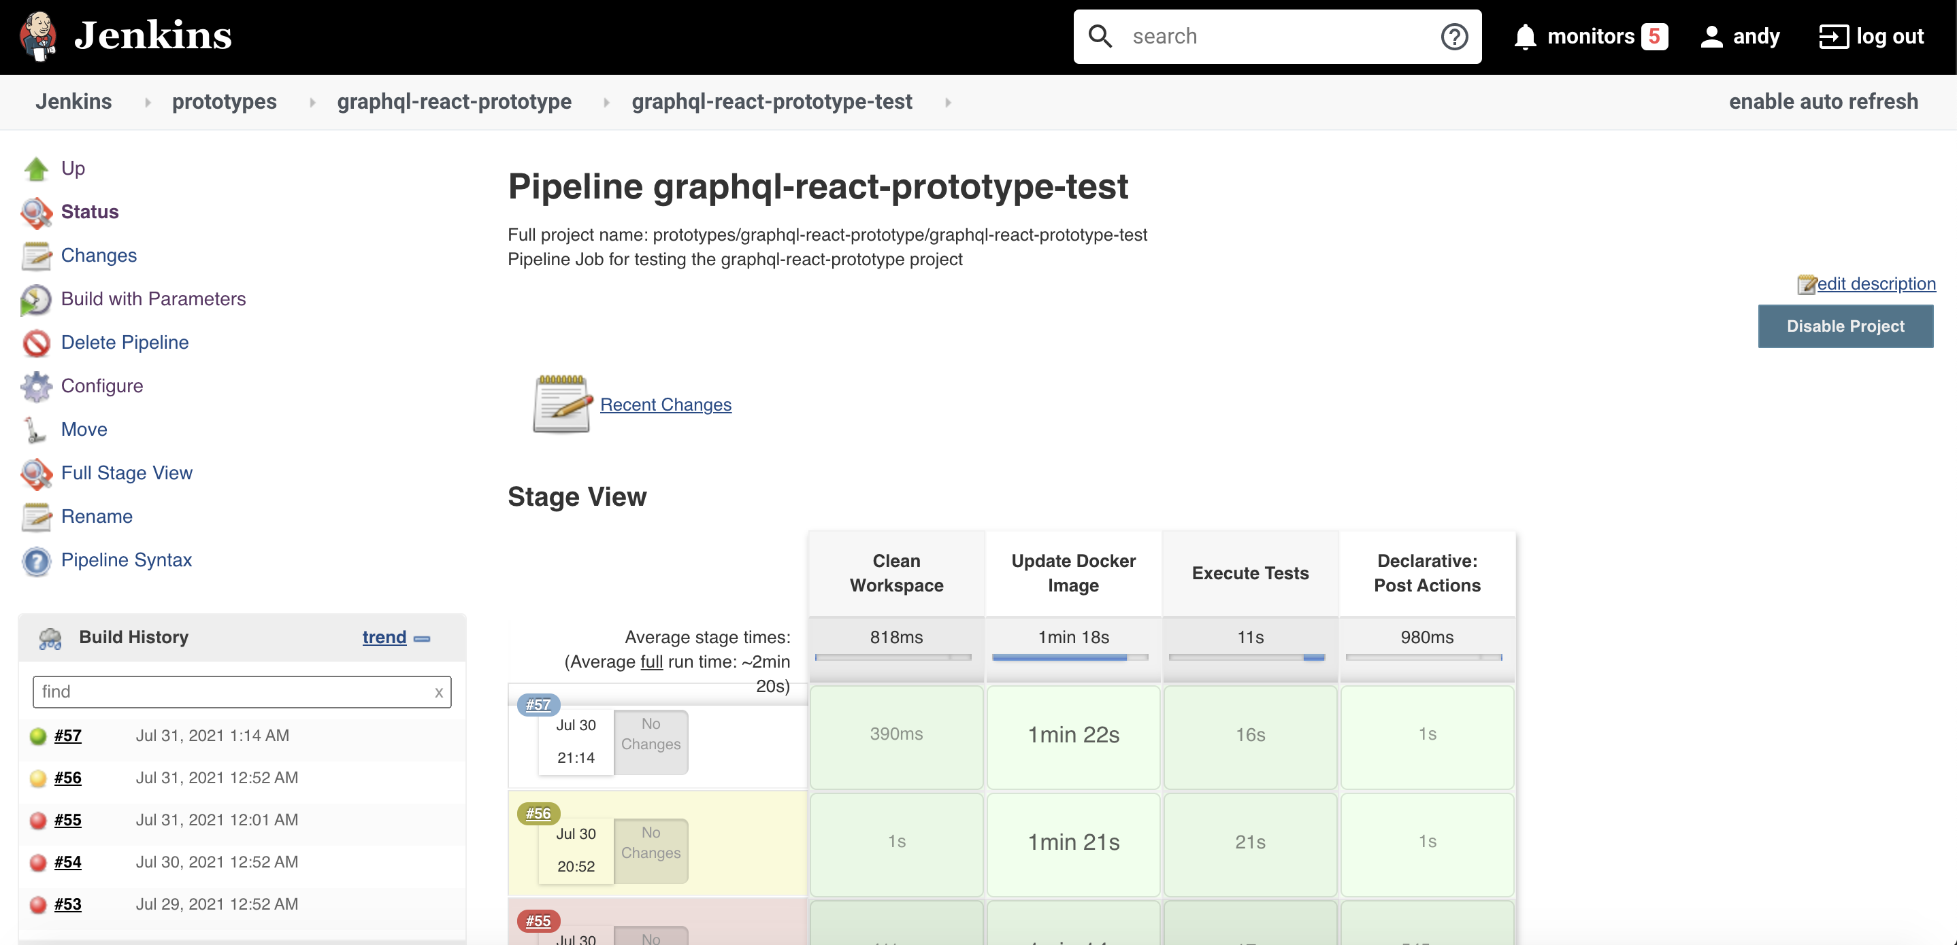Open Changes in the sidebar
The image size is (1957, 945).
point(99,256)
